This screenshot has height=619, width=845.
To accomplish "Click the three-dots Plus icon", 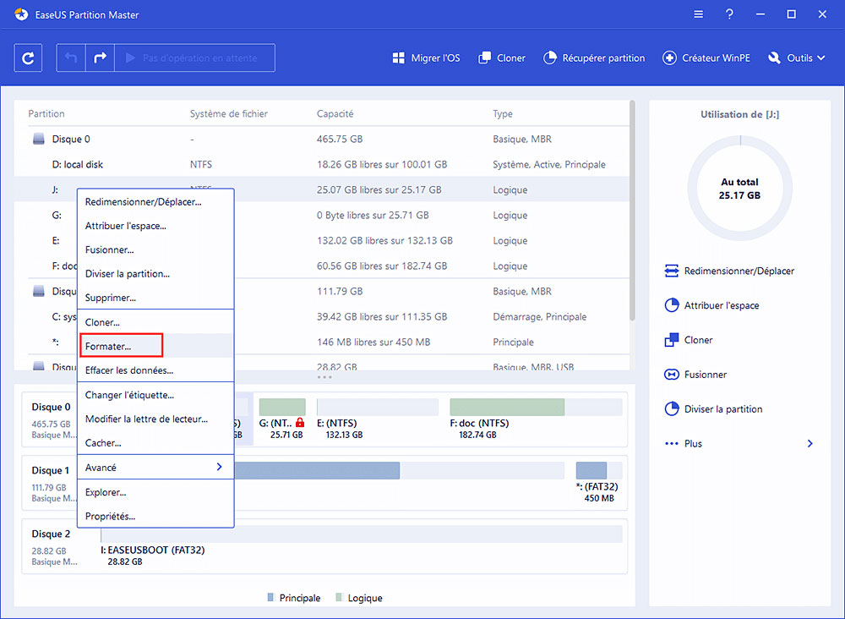I will tap(672, 443).
